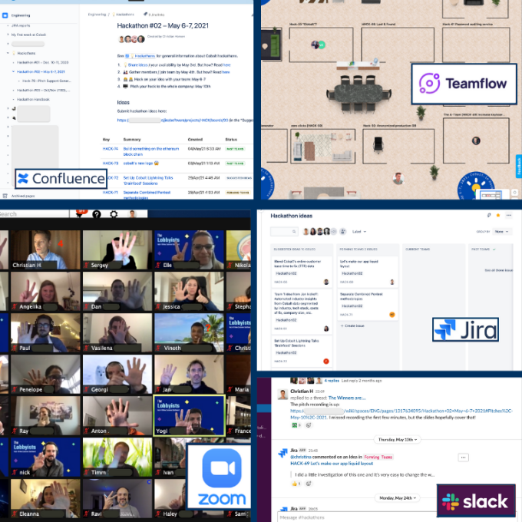Open 'See all Done issues' link in Jira
Viewport: 522px width, 522px height.
pos(498,270)
